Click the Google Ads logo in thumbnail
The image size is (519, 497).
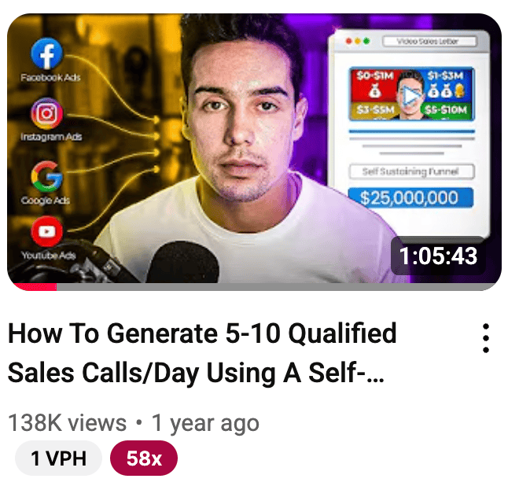(46, 176)
